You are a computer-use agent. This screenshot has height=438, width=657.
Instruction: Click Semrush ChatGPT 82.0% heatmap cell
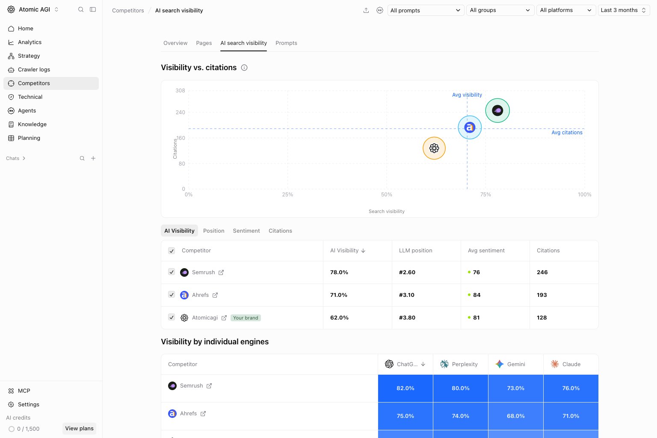pos(405,388)
